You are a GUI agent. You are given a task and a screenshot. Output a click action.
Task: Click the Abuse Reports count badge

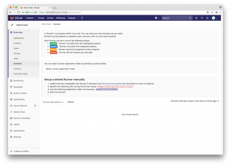(x=35, y=106)
